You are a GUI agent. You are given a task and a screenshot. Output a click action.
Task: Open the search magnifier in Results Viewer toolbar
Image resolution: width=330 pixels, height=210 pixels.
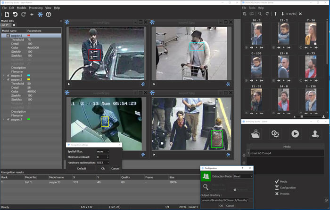260,14
